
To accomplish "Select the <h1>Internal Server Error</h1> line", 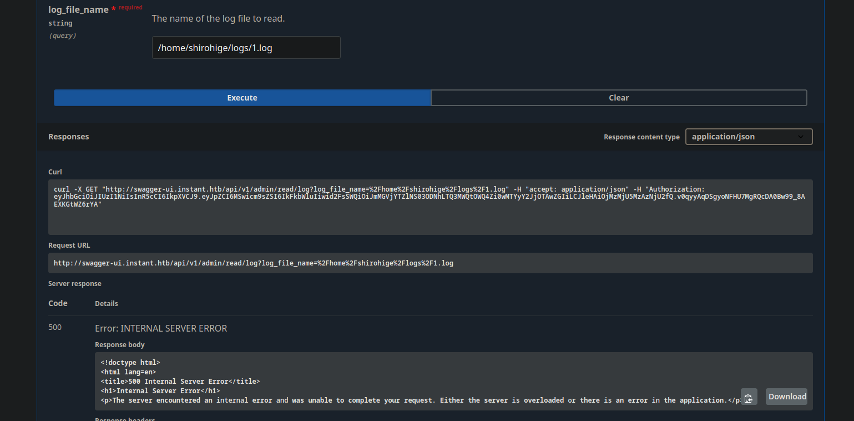I will (x=160, y=391).
